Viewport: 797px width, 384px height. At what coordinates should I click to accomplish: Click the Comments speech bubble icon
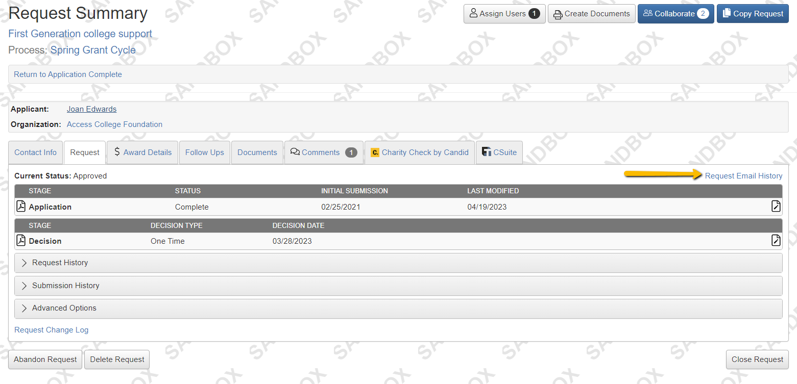coord(295,152)
